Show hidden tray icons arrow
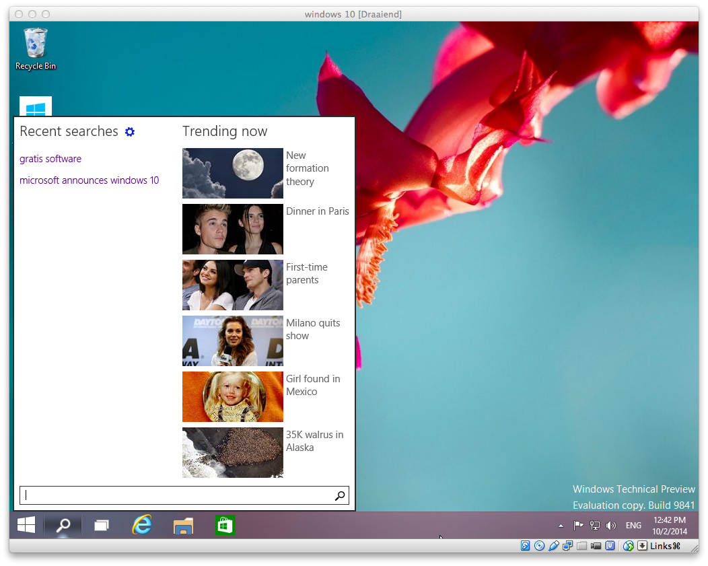This screenshot has width=708, height=566. (561, 526)
